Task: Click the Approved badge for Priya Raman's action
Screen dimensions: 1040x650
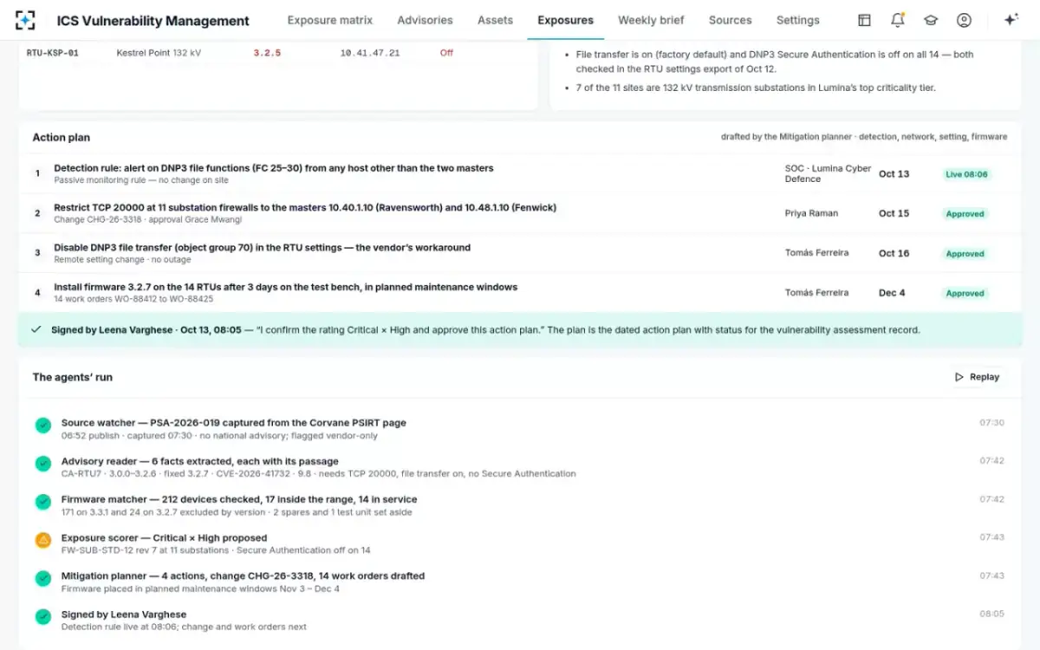Action: pos(965,214)
